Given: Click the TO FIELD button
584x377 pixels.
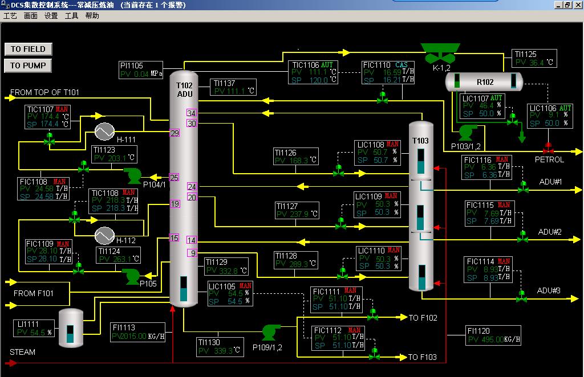Looking at the screenshot, I should tap(28, 49).
